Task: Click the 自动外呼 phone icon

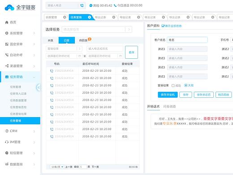Action: point(7,55)
